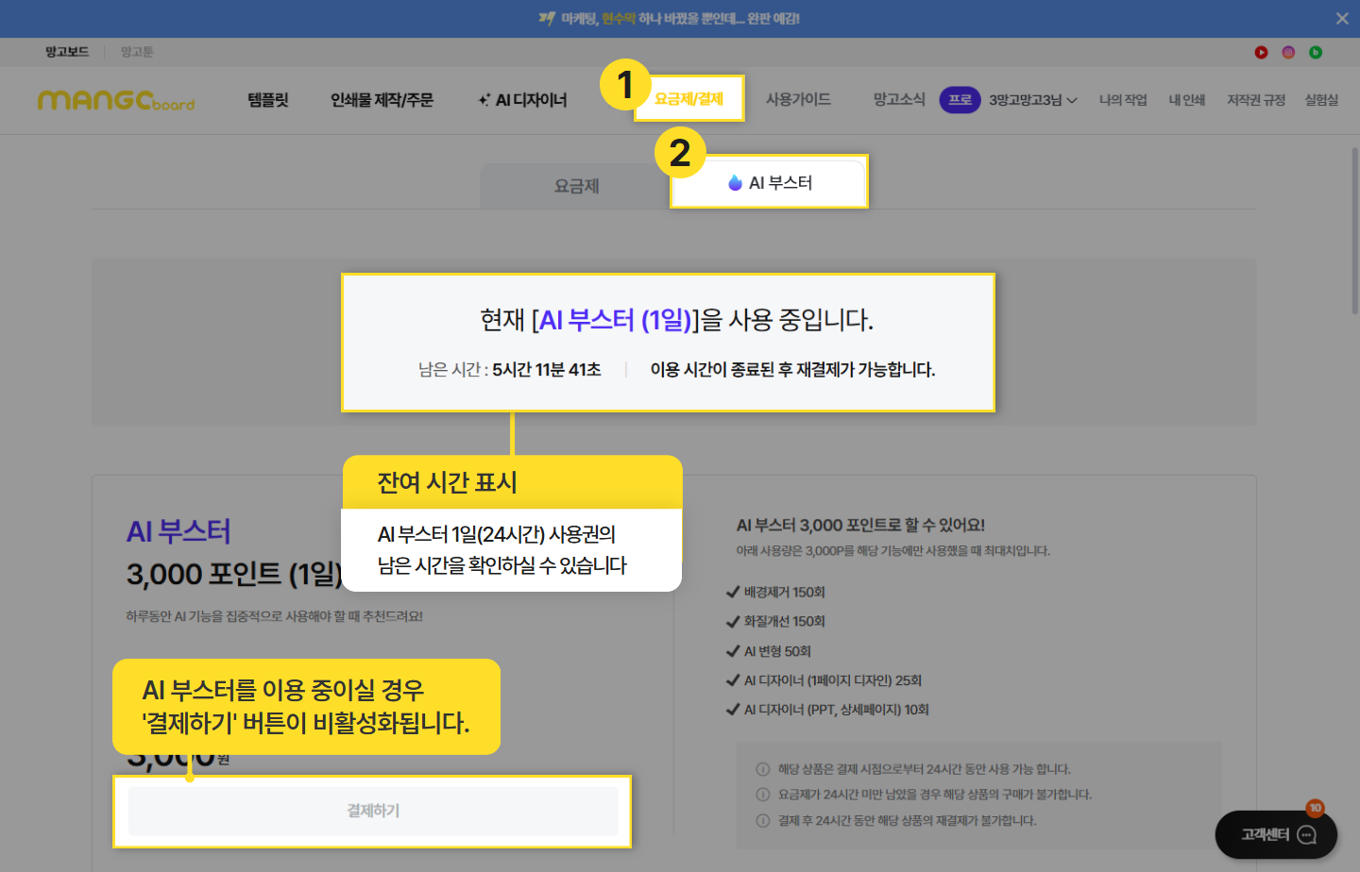Click the remaining time 5시간 11분 41초
This screenshot has height=872, width=1360.
[547, 370]
